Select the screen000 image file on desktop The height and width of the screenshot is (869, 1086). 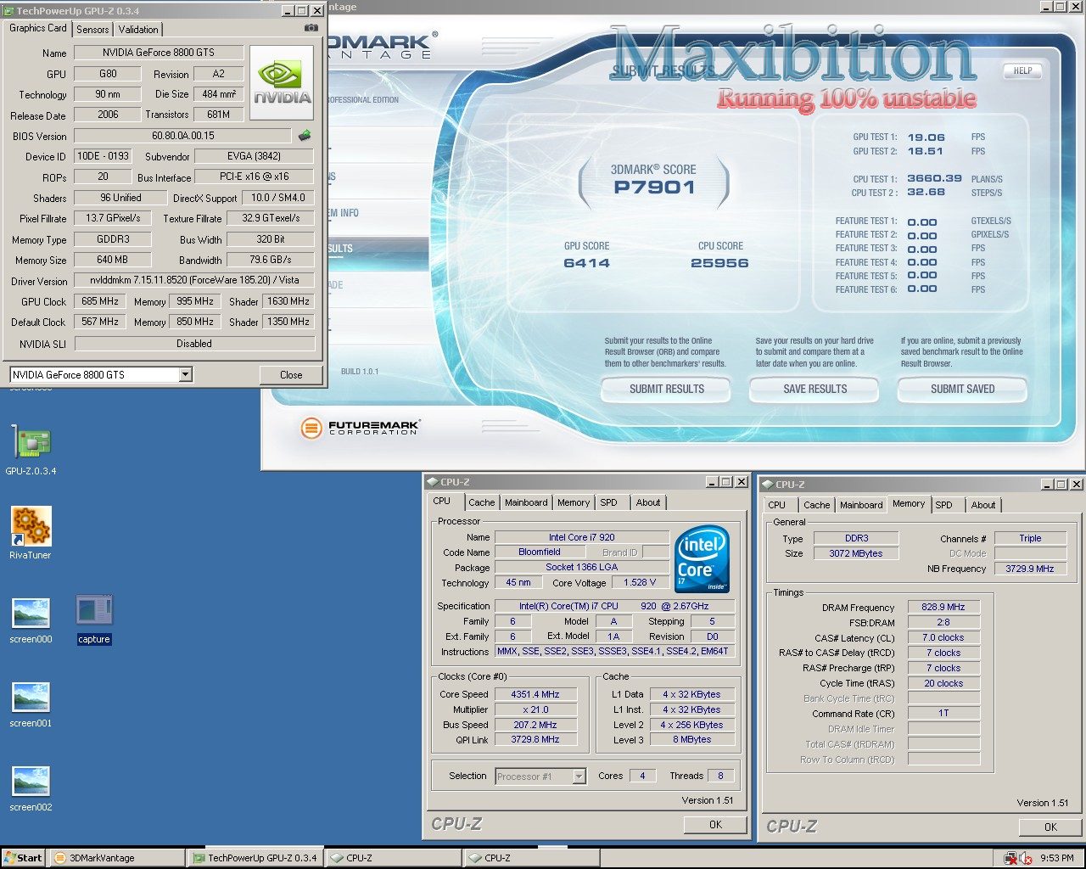coord(31,620)
